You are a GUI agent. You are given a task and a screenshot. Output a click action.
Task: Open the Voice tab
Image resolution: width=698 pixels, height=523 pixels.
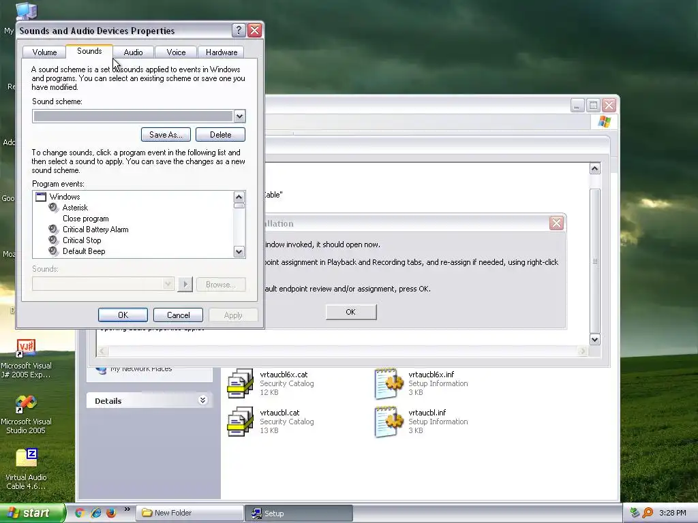tap(176, 52)
